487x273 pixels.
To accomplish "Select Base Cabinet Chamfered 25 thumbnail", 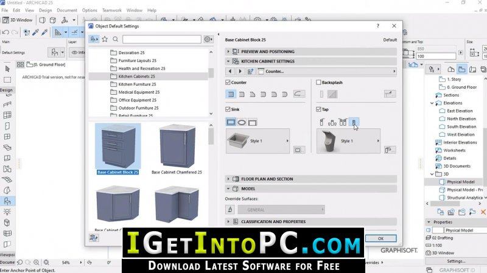I will point(177,149).
